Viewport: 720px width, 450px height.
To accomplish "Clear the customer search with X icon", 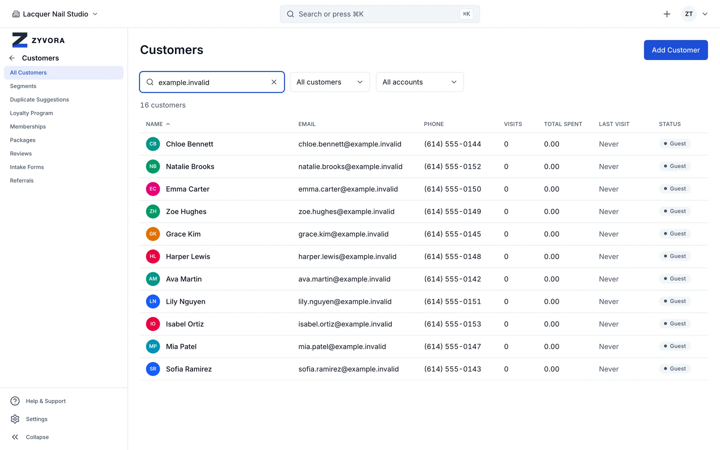I will coord(274,82).
